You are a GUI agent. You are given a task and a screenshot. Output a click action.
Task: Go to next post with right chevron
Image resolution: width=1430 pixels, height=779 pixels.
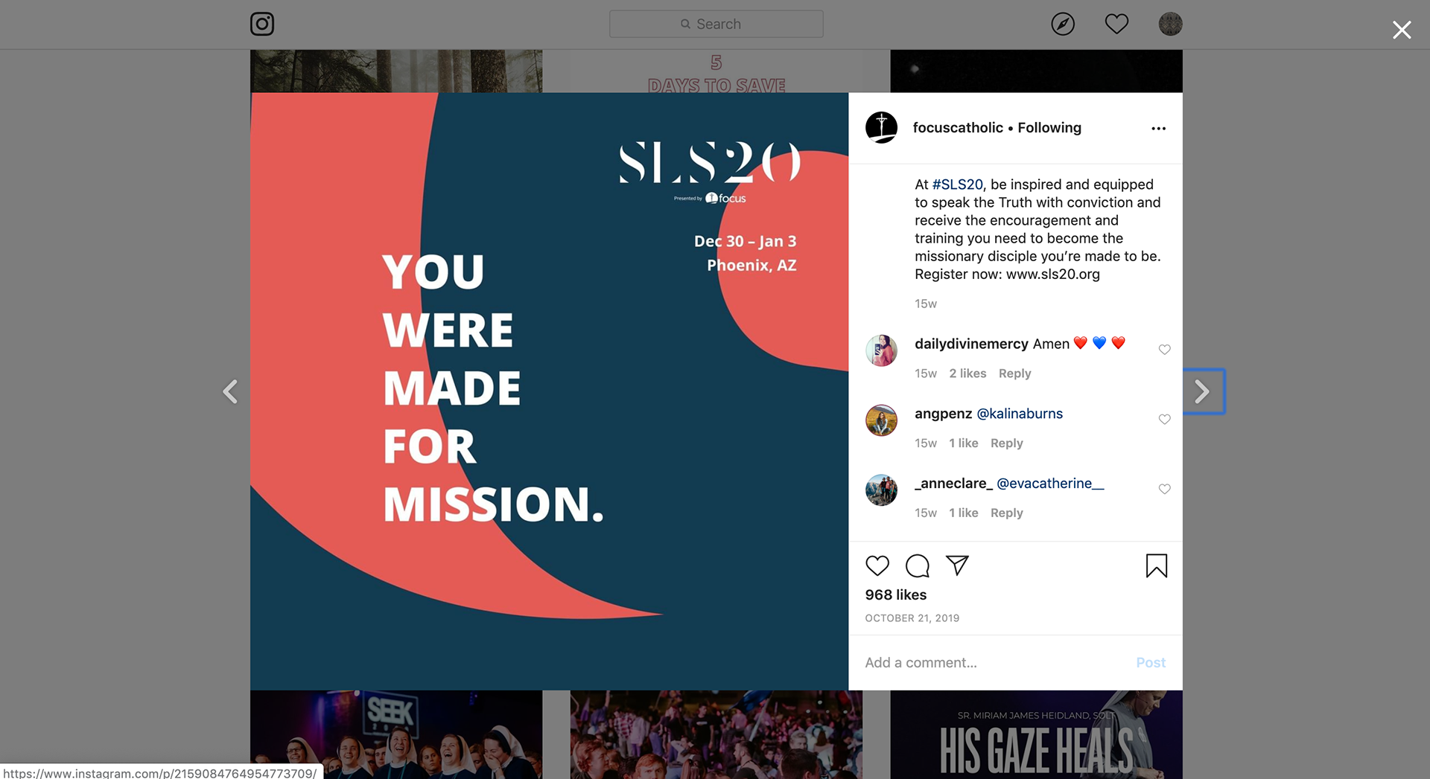(x=1203, y=391)
